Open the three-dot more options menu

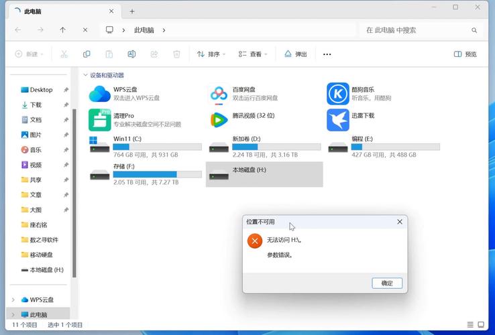[327, 54]
